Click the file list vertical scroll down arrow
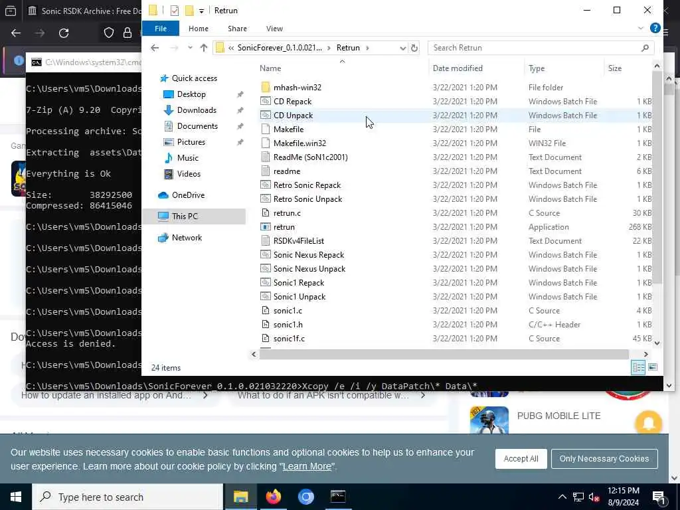 tap(656, 343)
